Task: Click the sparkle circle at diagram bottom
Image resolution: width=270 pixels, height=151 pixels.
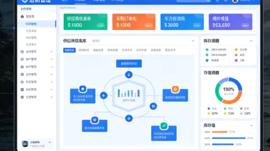Action: (x=129, y=118)
